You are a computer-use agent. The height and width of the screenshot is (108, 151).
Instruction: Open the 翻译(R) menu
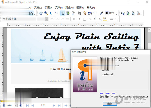[80, 8]
